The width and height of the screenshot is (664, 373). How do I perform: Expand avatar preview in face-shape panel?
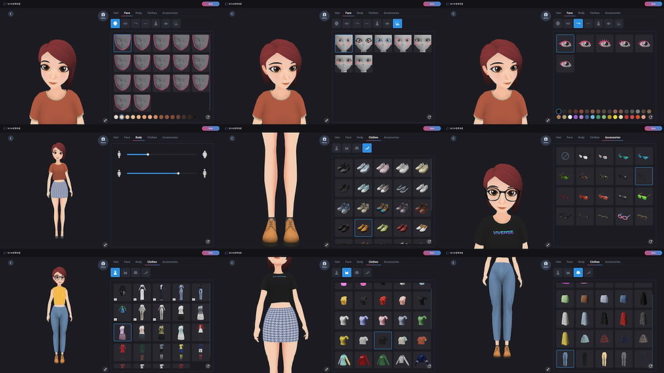106,120
